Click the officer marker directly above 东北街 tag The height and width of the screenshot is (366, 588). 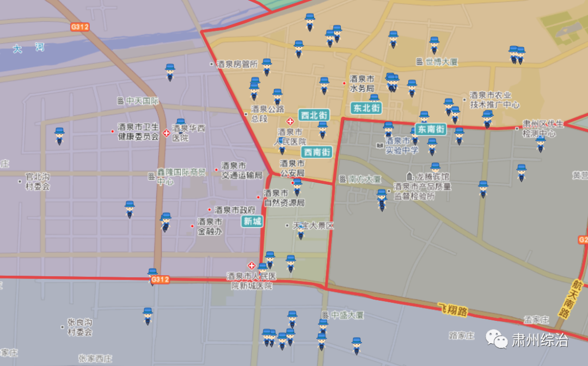coord(374,98)
